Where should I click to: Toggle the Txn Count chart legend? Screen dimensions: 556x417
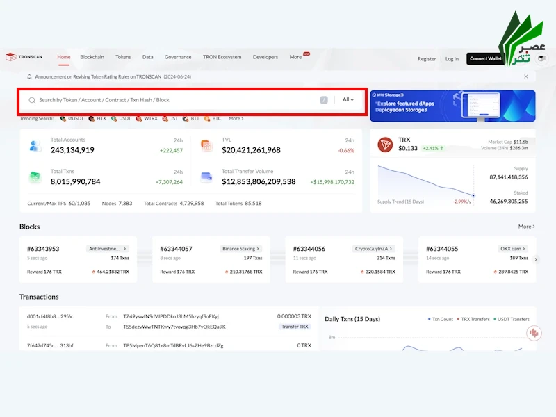(x=441, y=319)
